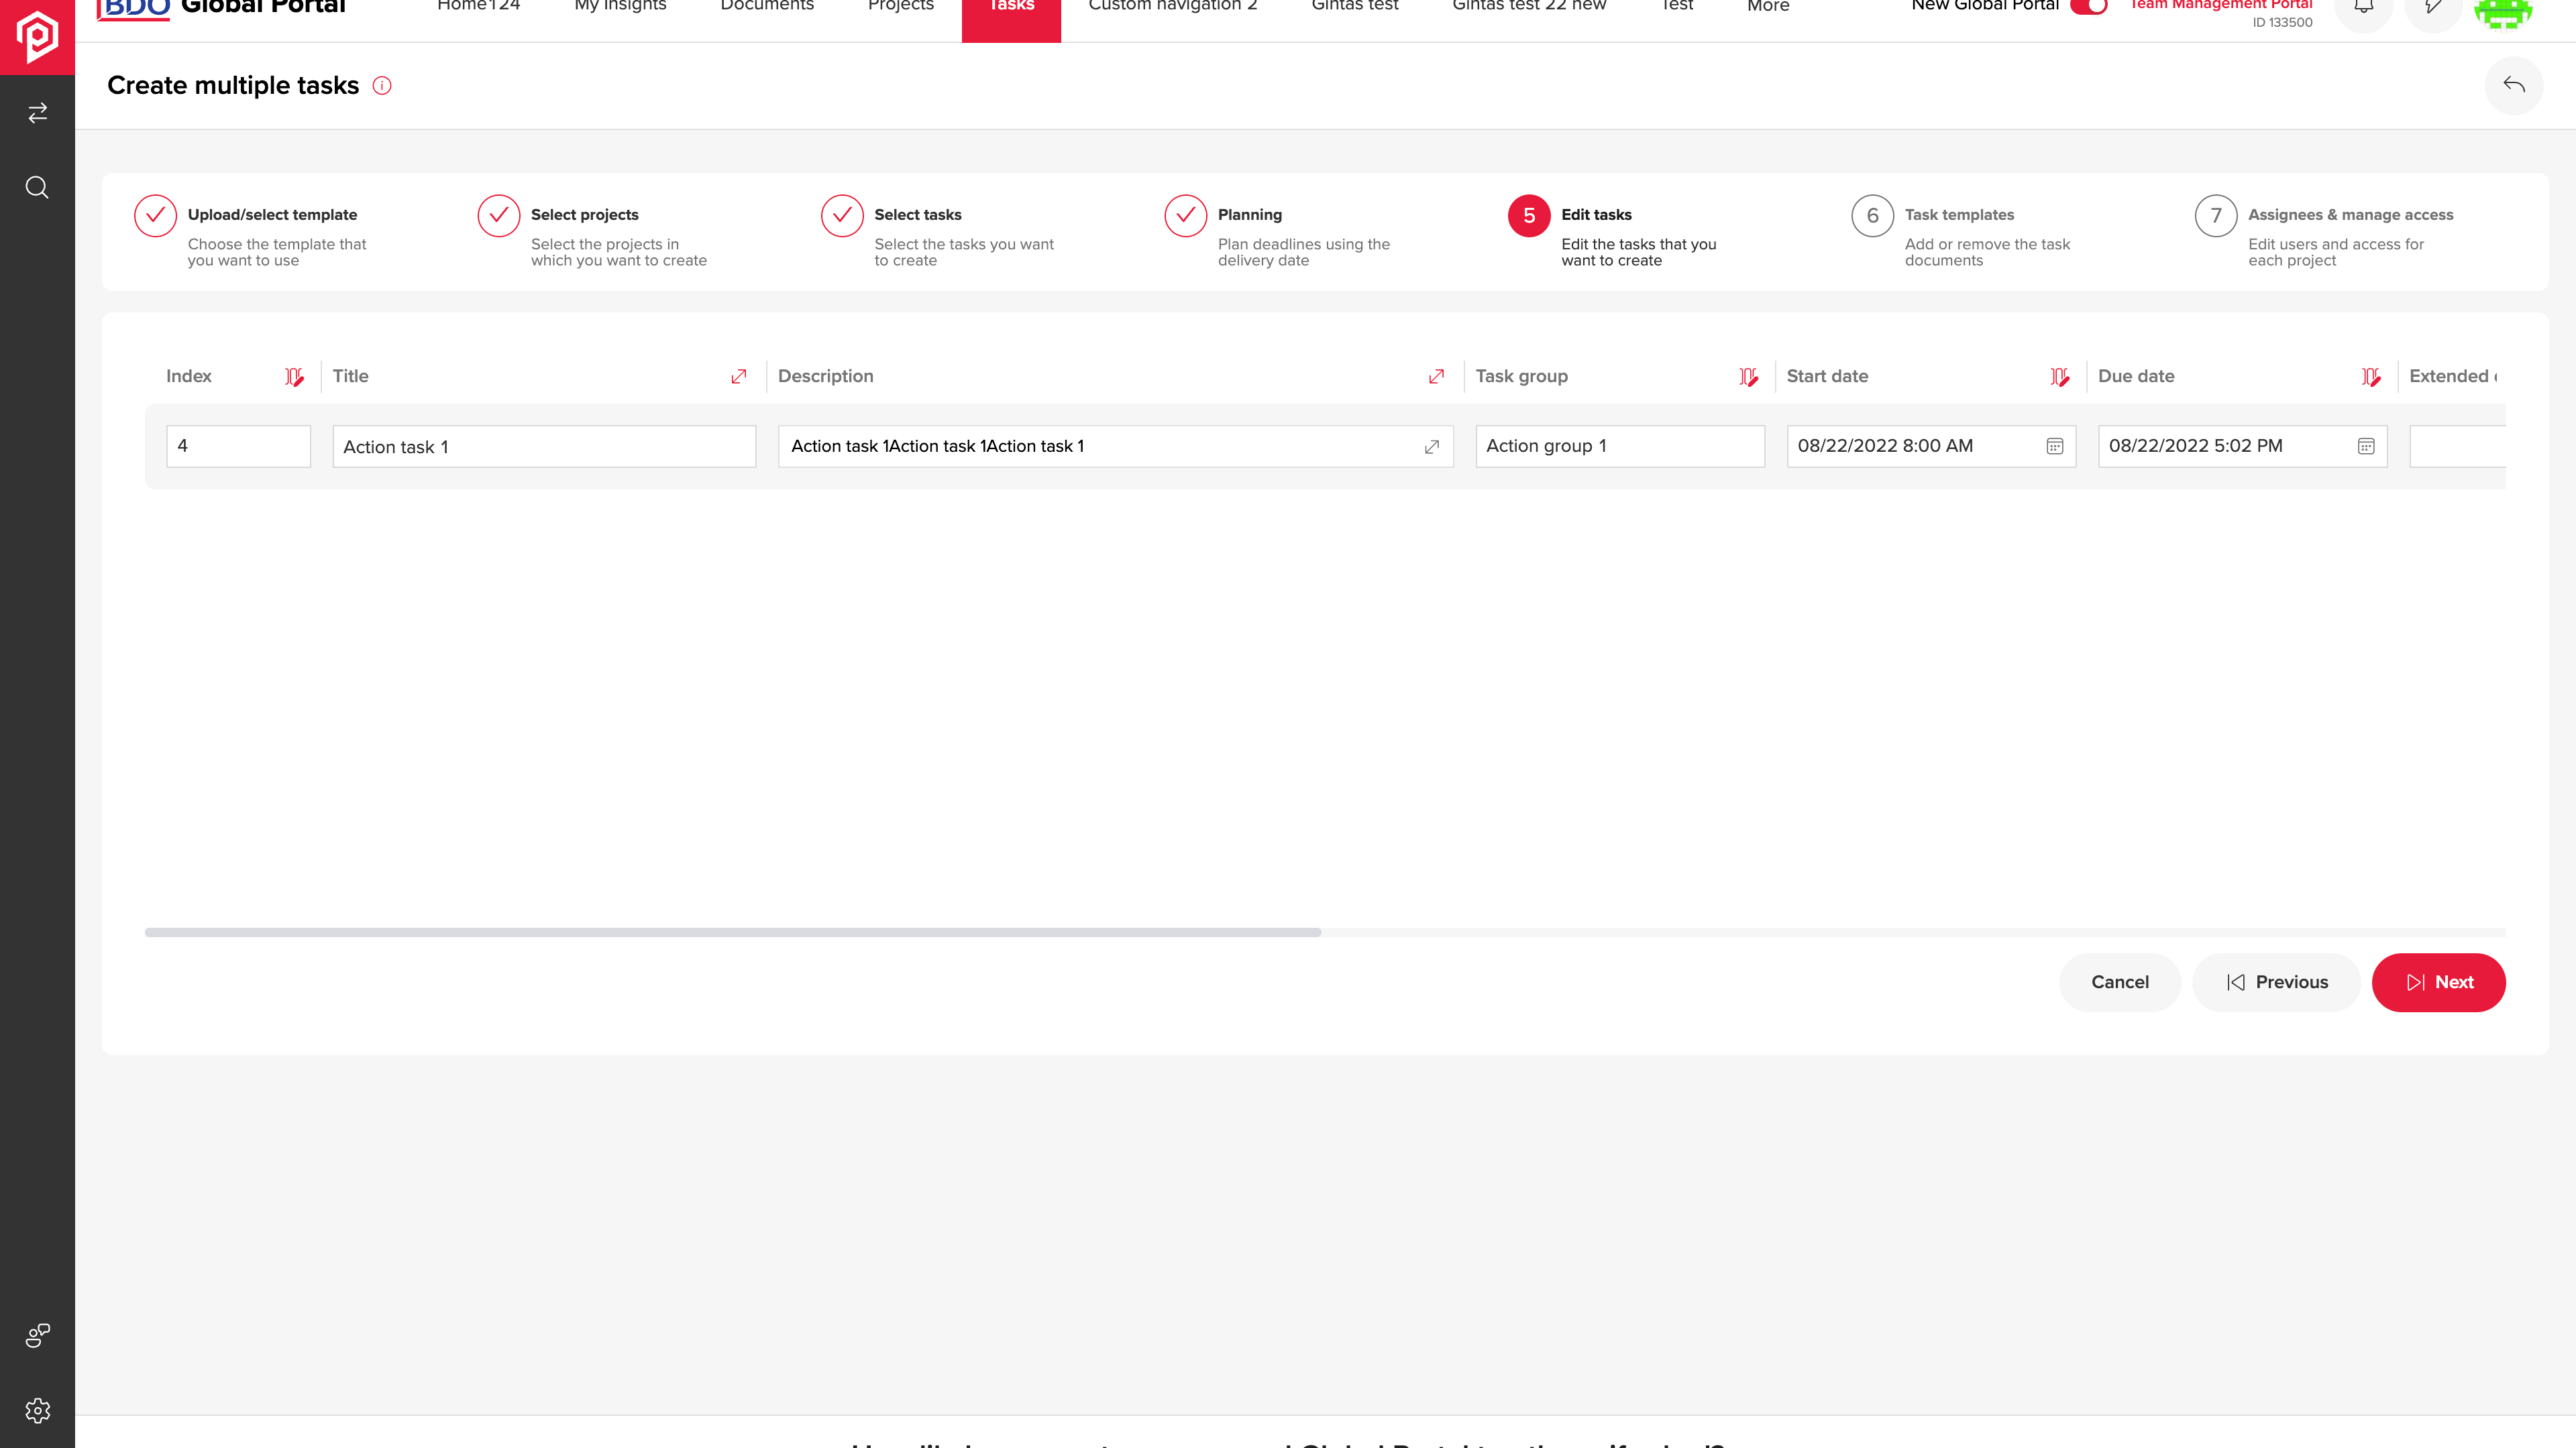Open the Documents tab
The height and width of the screenshot is (1448, 2576).
click(x=767, y=6)
